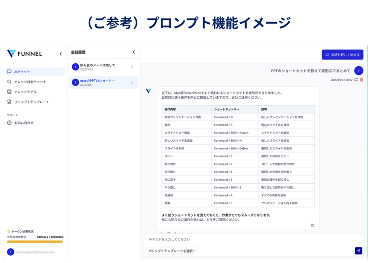371x263 pixels.
Task: Select the 飲み会のメール作成して conversation
Action: [x=103, y=67]
